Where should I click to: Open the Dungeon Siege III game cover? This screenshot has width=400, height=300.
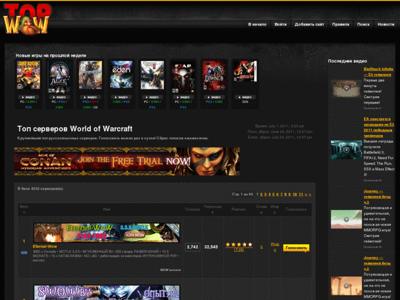pyautogui.click(x=152, y=75)
